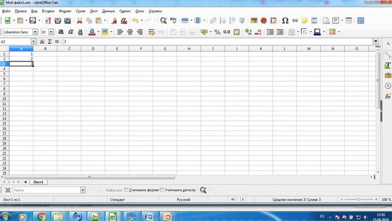The height and width of the screenshot is (221, 392).
Task: Open Google Chrome from taskbar
Action: 42,216
